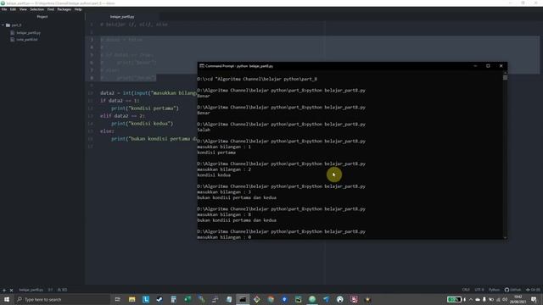Click the 'kondisi pertama' output line in the terminal

216,152
